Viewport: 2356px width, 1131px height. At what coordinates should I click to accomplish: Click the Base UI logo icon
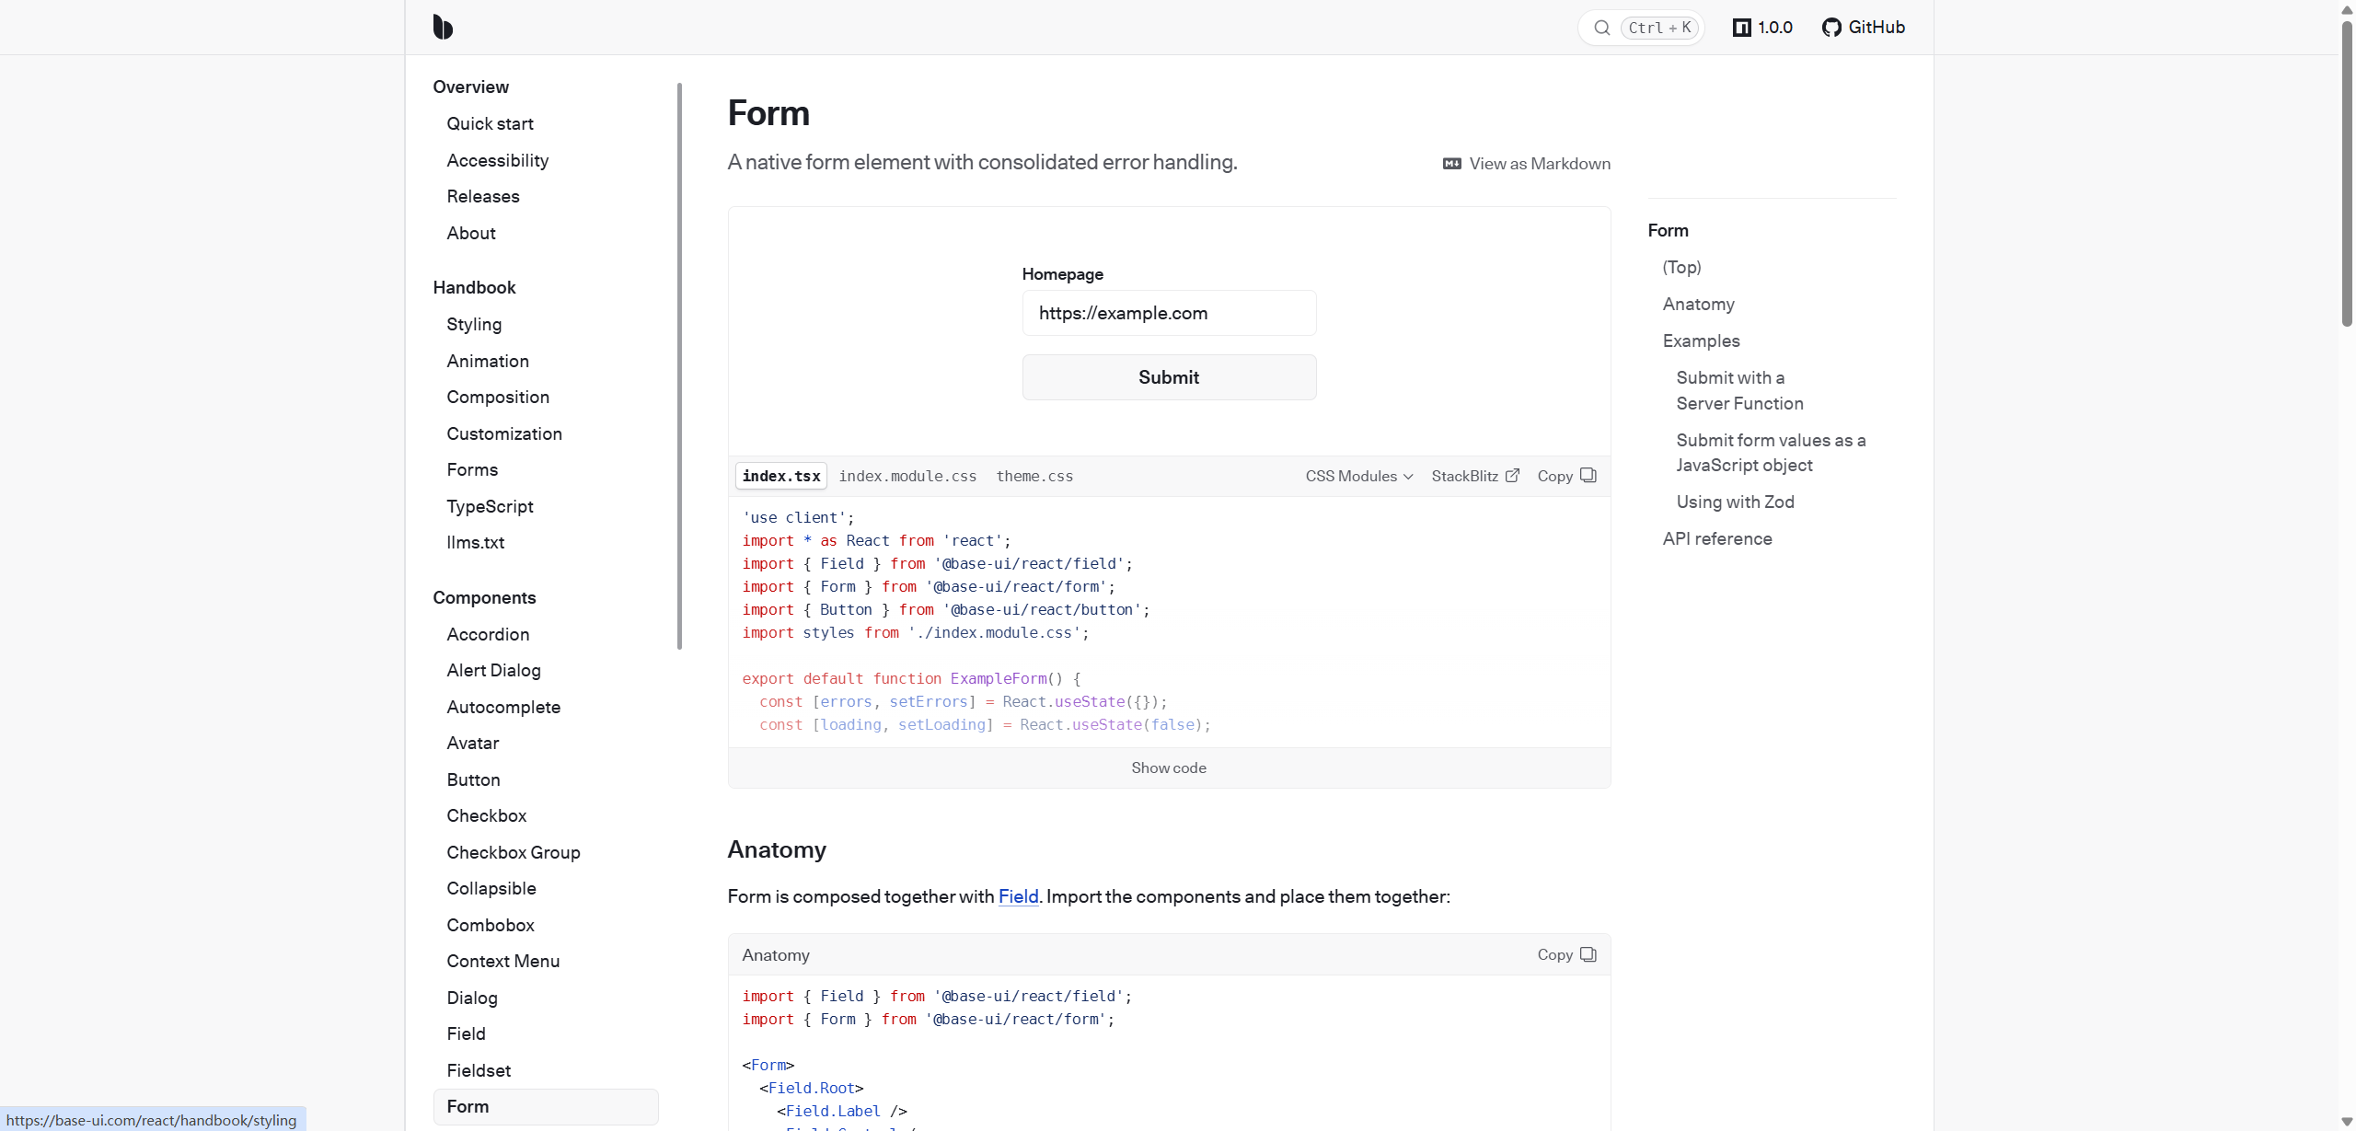[443, 27]
